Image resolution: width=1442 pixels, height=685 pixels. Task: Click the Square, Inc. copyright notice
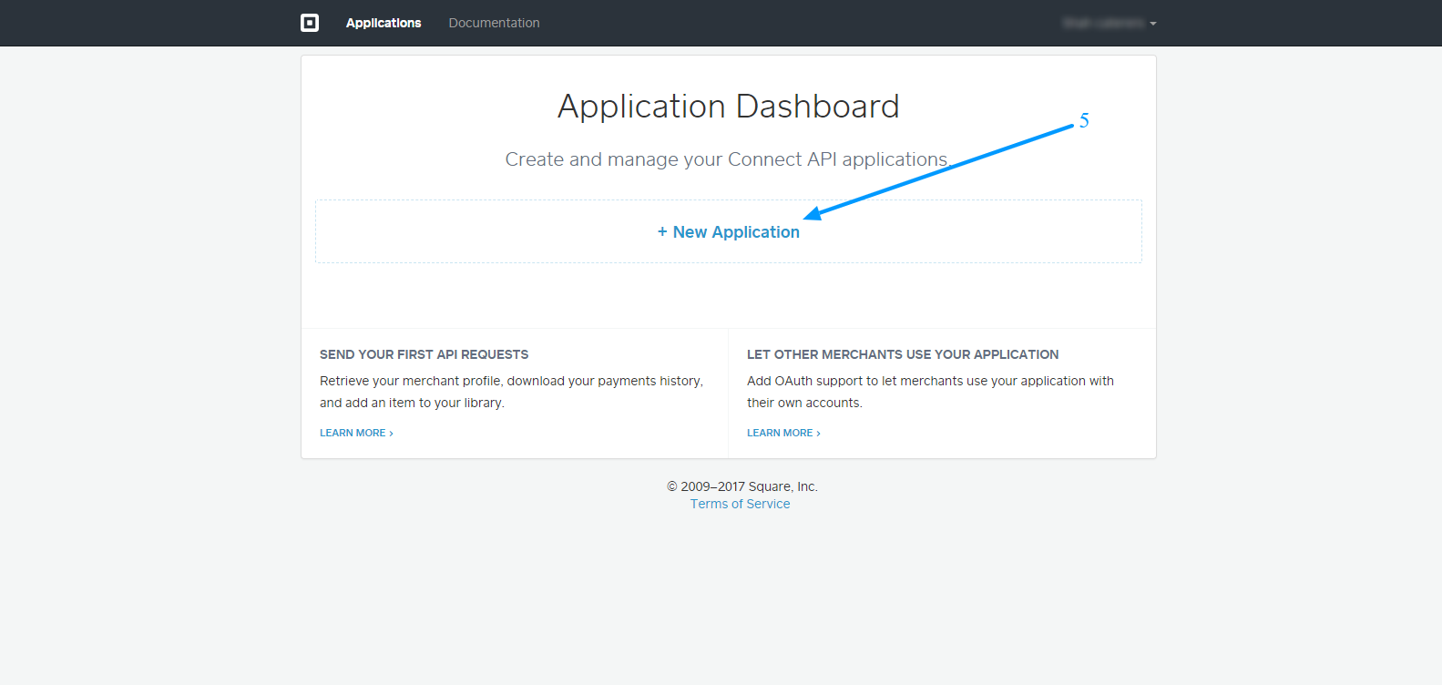click(x=742, y=486)
